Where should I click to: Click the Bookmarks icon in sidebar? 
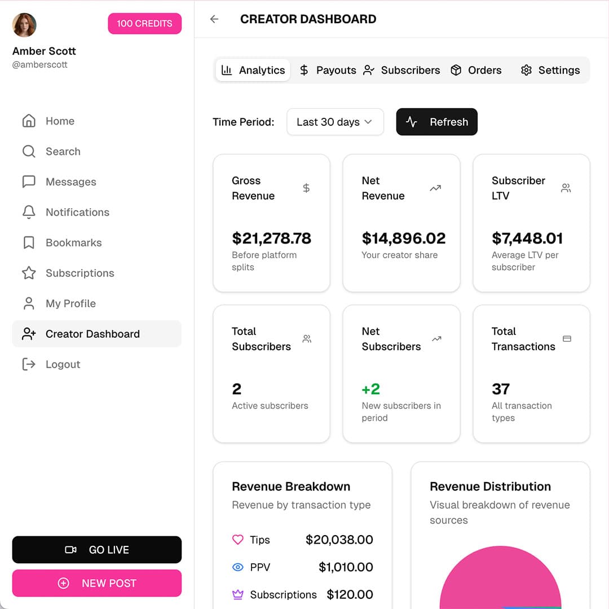pyautogui.click(x=29, y=243)
